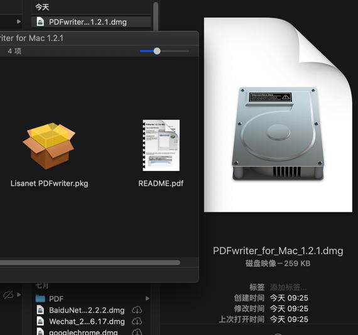Screen dimensions: 358x335
Task: Click the 修改时间 value 今天 09:25
Action: click(289, 309)
